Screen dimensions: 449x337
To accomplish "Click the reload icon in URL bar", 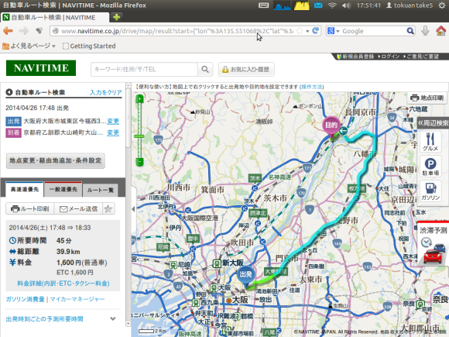I will 316,31.
